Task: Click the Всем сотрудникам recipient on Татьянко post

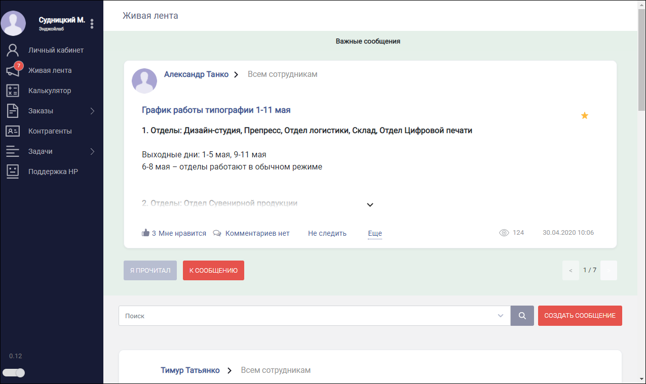Action: (276, 370)
